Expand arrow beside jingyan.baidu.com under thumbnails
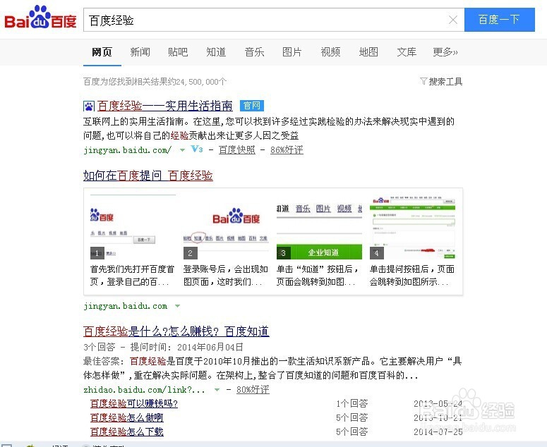The width and height of the screenshot is (547, 447). (x=178, y=306)
